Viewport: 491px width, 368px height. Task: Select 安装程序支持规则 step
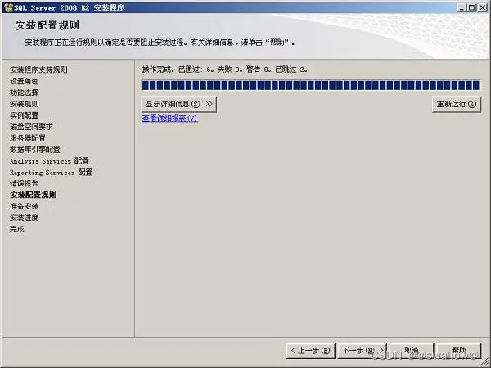point(38,70)
